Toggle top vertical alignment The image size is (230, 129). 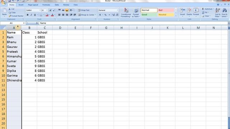(60, 10)
